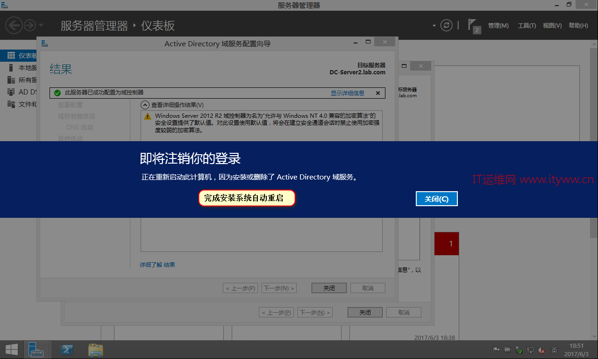
Task: Click the muted volume icon in tray
Action: [x=542, y=350]
